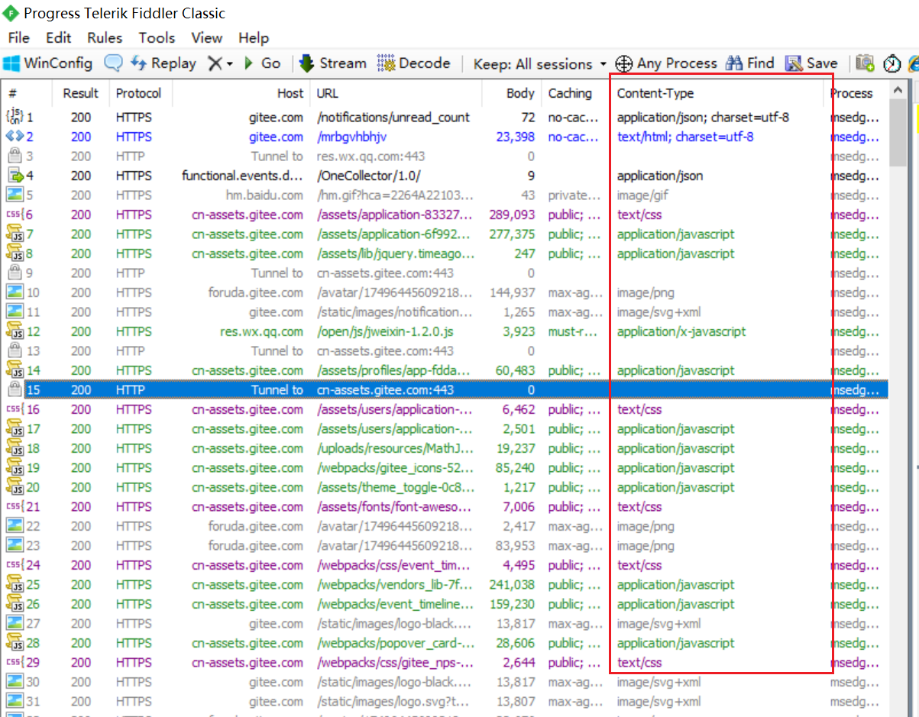Click the image icon of session 10

[15, 292]
